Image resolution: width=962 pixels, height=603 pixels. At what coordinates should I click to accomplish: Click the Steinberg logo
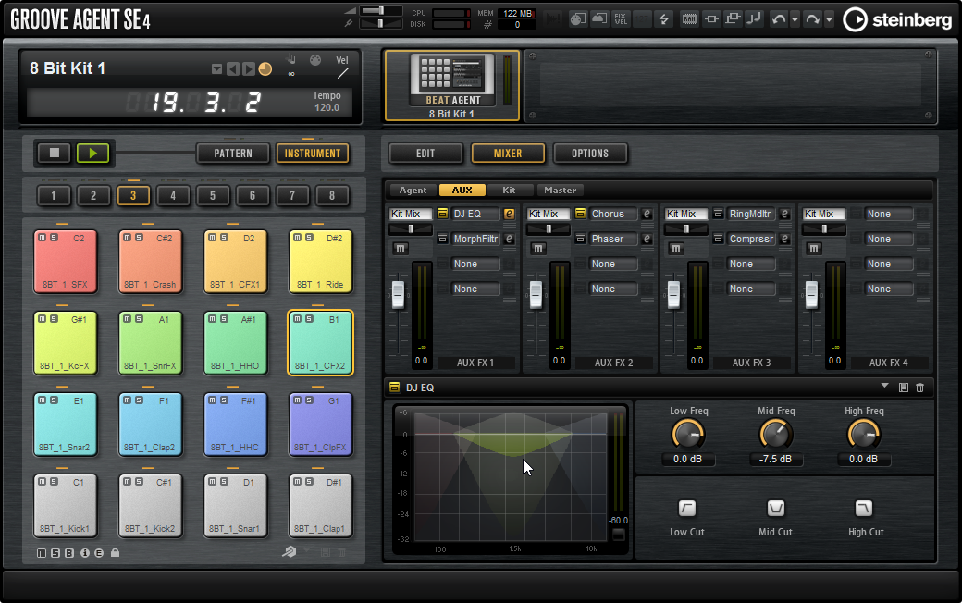(x=897, y=19)
